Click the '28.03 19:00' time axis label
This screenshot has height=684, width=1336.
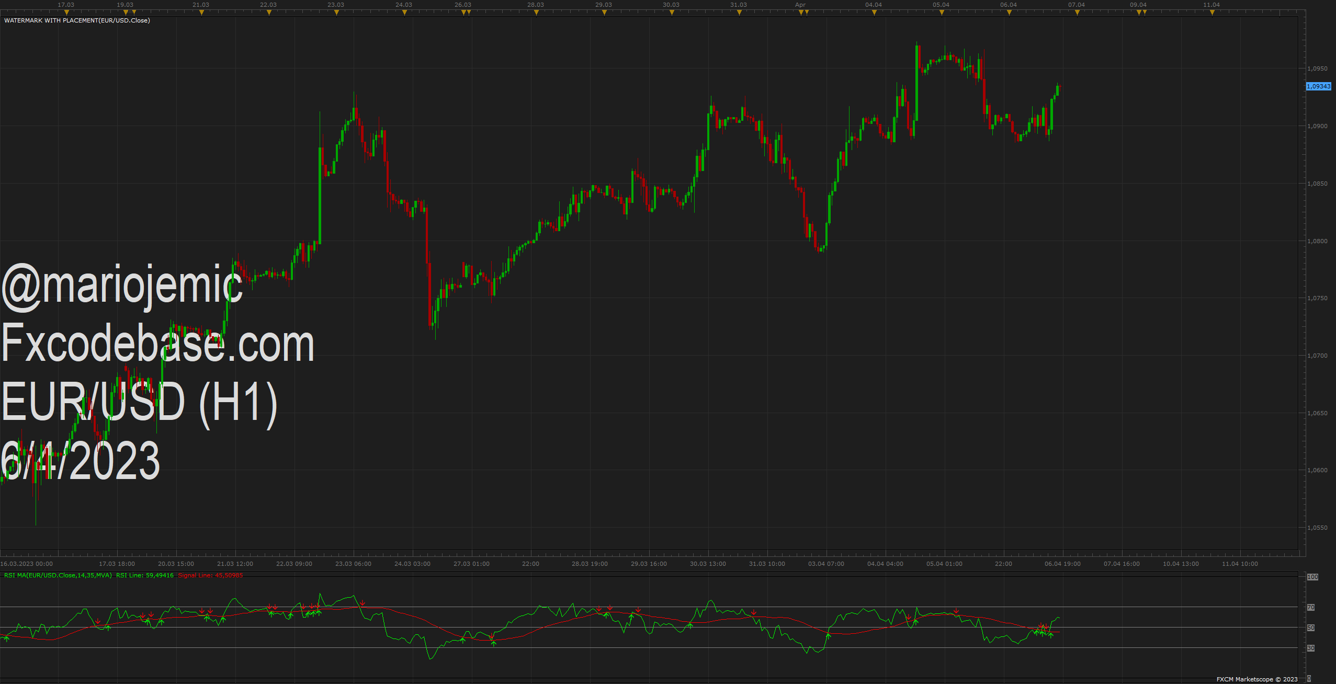[x=590, y=564]
